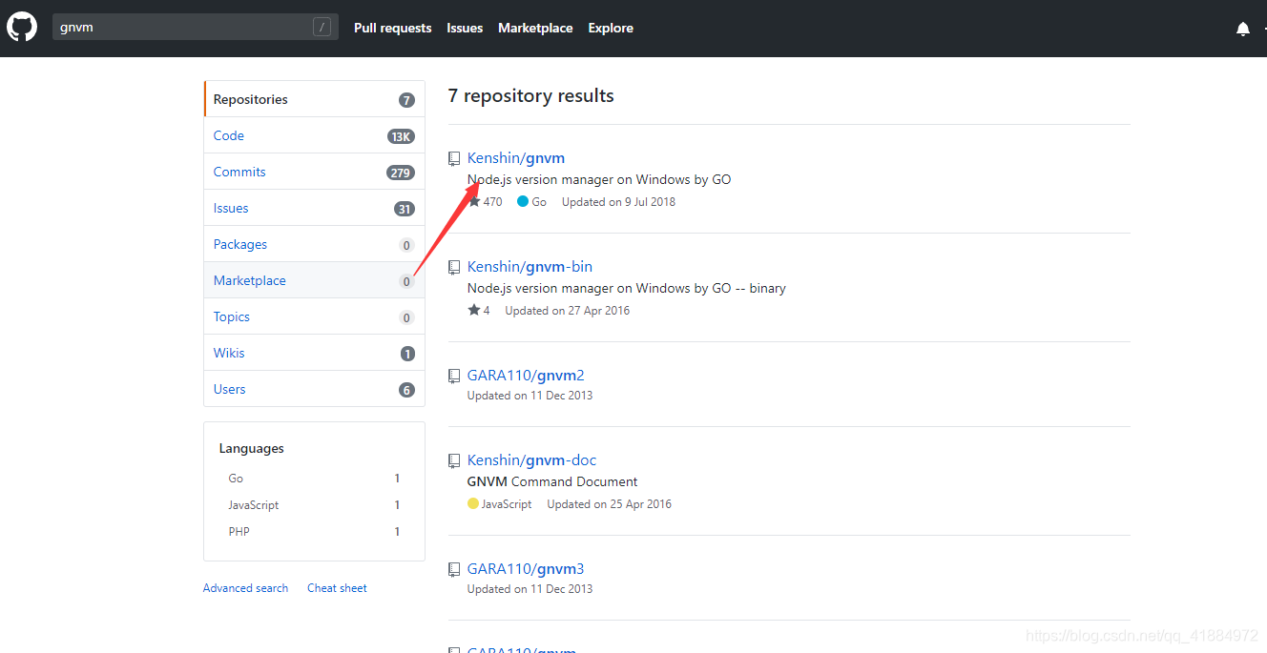Open the GitHub home logo
The image size is (1267, 653).
coord(21,27)
